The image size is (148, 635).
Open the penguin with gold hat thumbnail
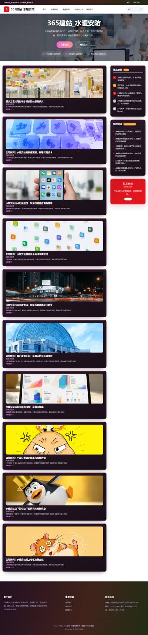(x=54, y=491)
